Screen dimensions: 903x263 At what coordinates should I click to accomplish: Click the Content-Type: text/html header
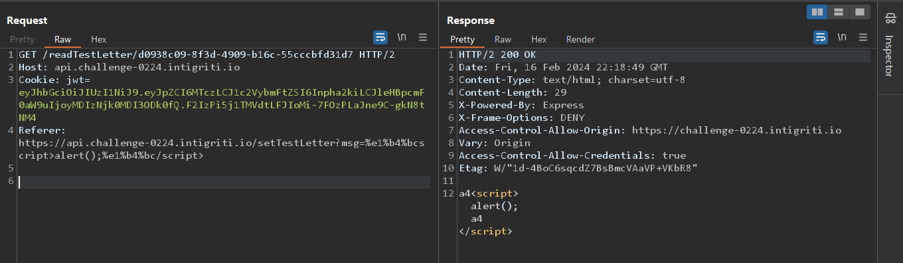pyautogui.click(x=572, y=80)
